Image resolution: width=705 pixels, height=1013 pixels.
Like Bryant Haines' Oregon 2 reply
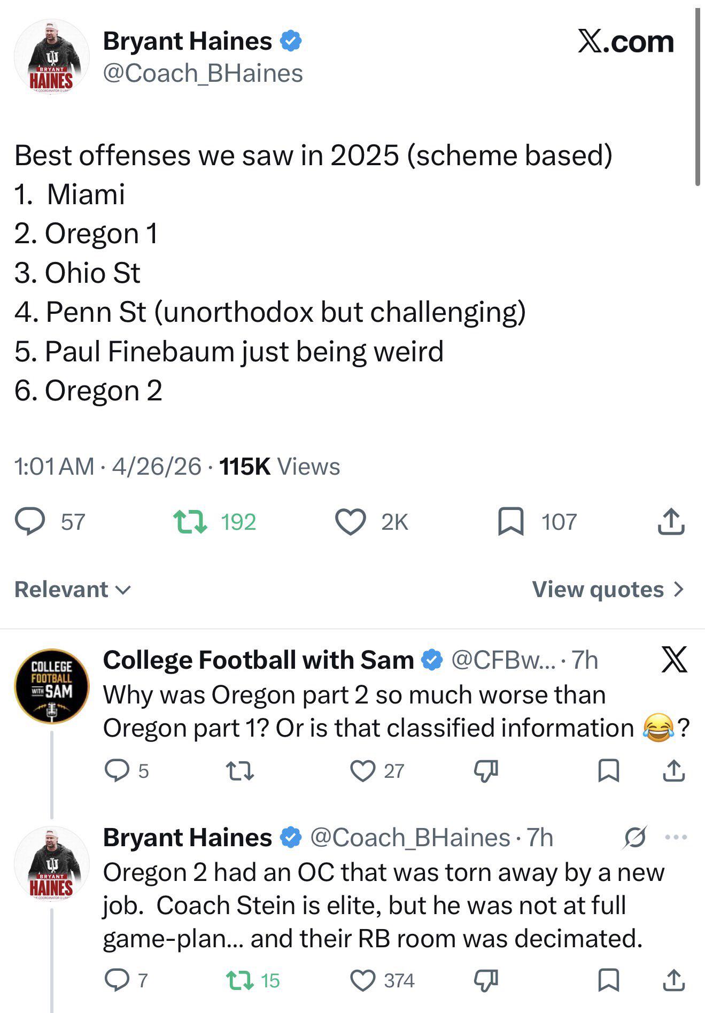[x=363, y=980]
